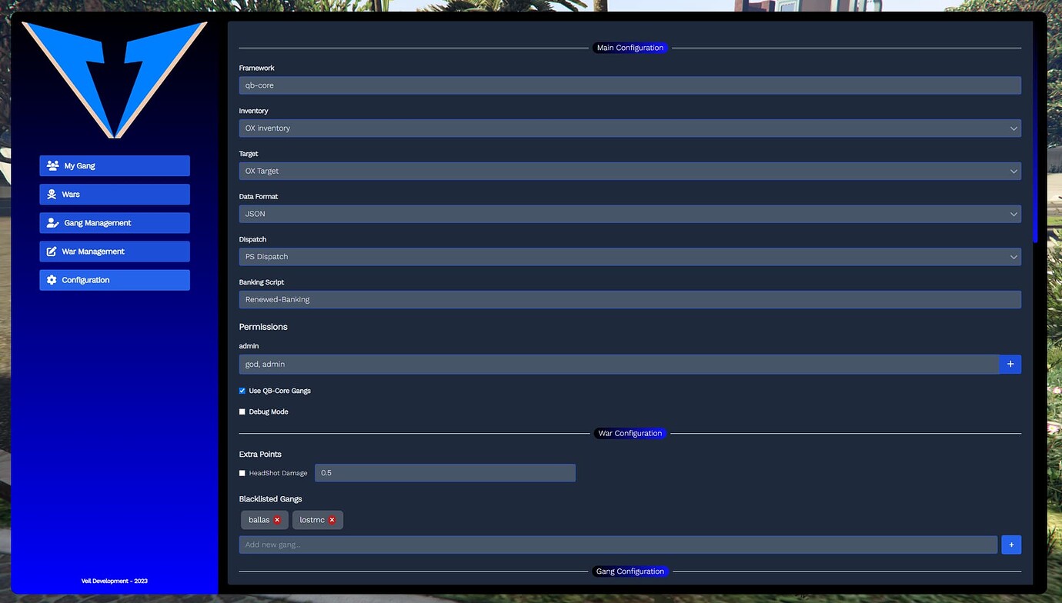Click the plus button beside admin permissions
Image resolution: width=1062 pixels, height=603 pixels.
tap(1010, 365)
